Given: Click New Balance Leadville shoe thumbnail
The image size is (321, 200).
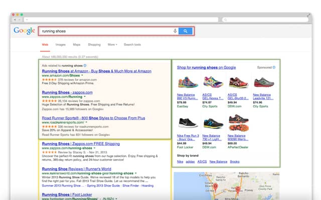Looking at the screenshot, I should coord(264,82).
